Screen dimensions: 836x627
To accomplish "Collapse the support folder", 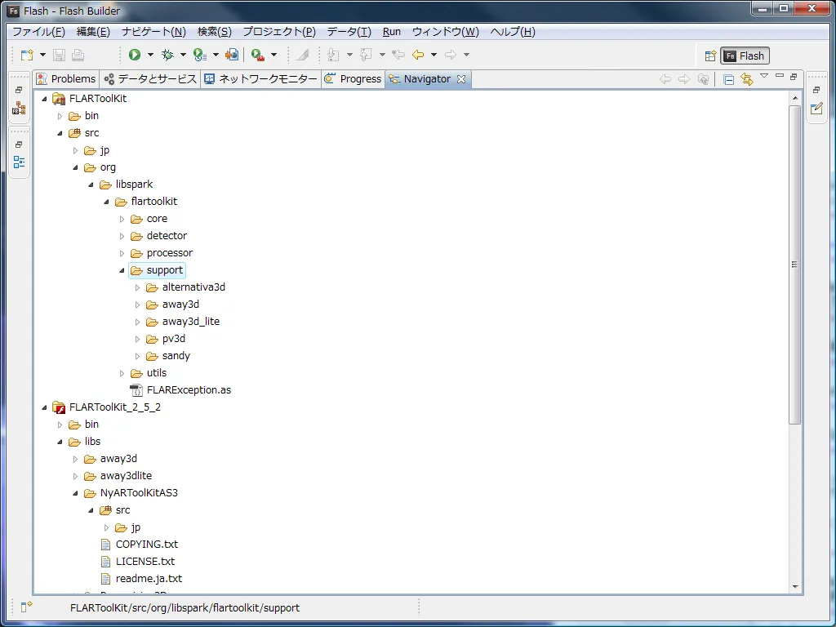I will pyautogui.click(x=122, y=270).
